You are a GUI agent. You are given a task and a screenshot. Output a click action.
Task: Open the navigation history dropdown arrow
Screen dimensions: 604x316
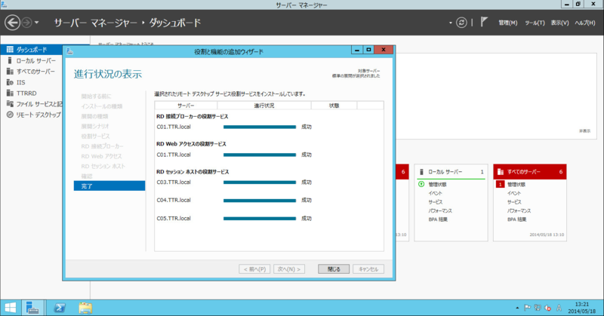36,23
